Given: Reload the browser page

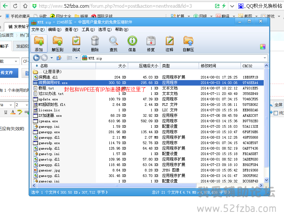Looking at the screenshot, I should tap(15, 6).
